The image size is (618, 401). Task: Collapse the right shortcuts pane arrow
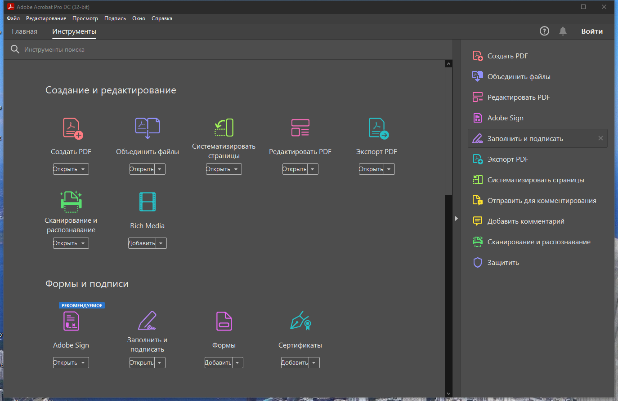(x=456, y=218)
